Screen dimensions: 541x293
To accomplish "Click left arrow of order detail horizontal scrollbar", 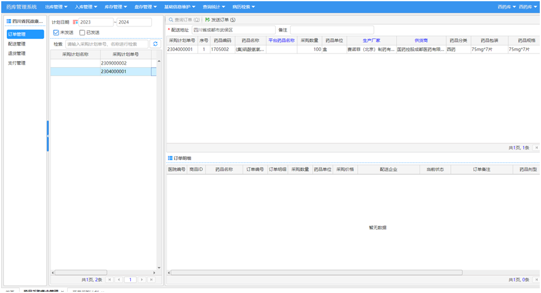I will click(x=169, y=273).
